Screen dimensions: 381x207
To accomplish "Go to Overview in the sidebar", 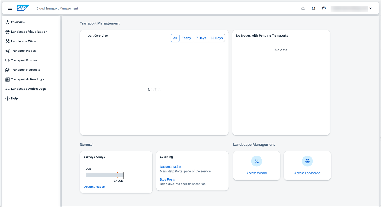I will 18,22.
